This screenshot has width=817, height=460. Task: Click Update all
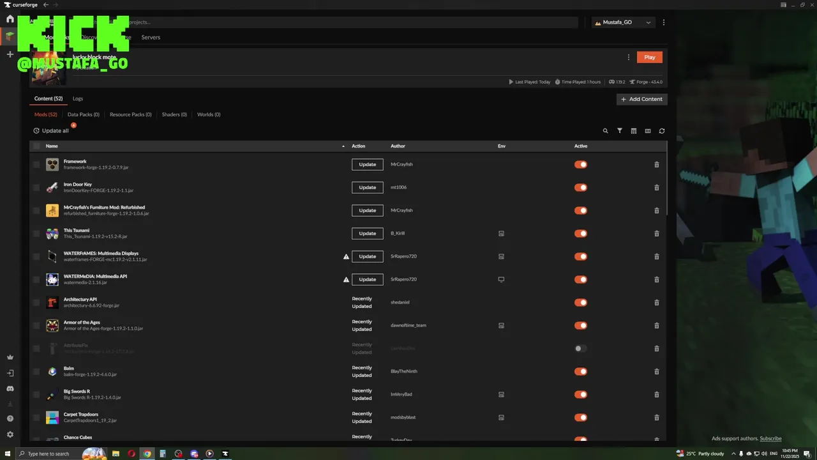pyautogui.click(x=51, y=131)
